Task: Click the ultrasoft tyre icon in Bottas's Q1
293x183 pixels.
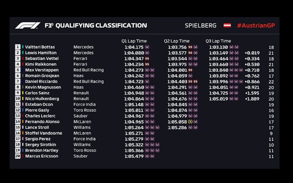Action: point(147,47)
